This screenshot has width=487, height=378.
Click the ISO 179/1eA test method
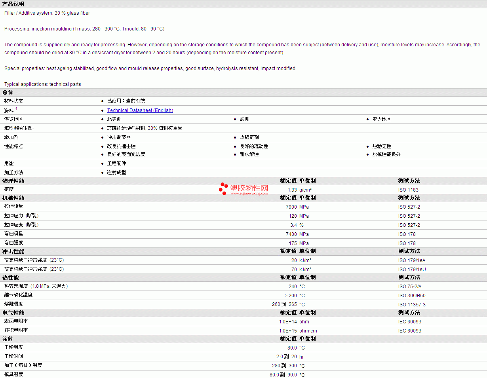pyautogui.click(x=412, y=260)
